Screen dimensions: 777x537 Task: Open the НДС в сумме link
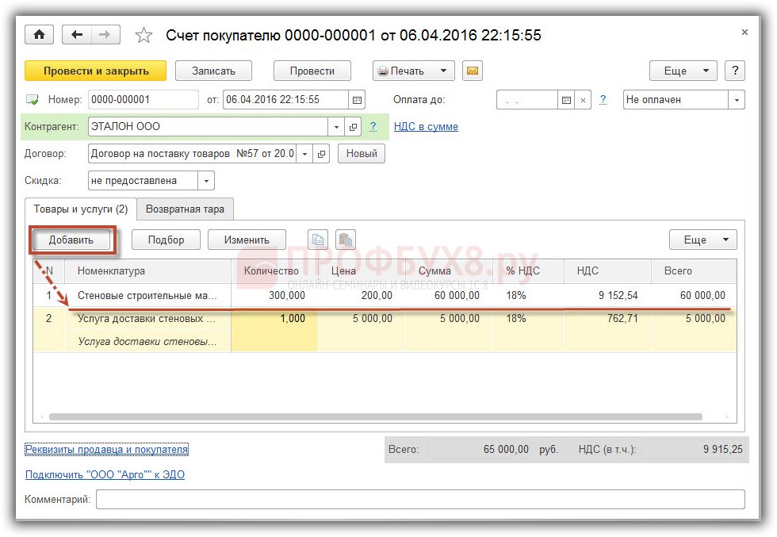(426, 127)
